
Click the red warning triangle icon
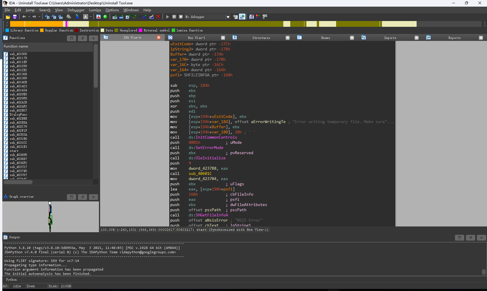pos(99,17)
